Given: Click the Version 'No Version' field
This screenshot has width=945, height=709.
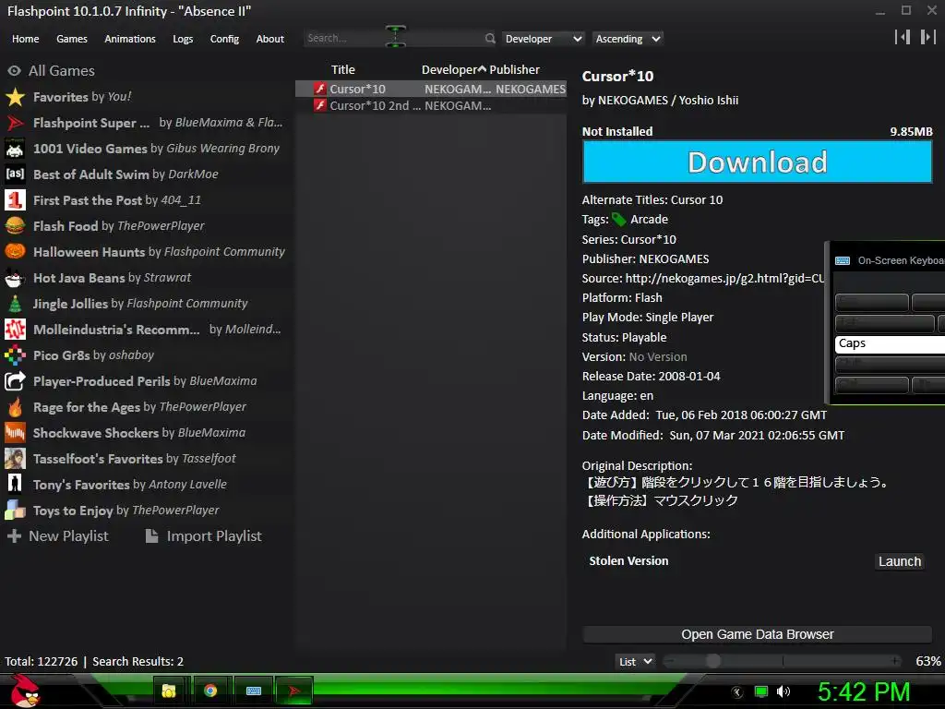Looking at the screenshot, I should coord(657,357).
